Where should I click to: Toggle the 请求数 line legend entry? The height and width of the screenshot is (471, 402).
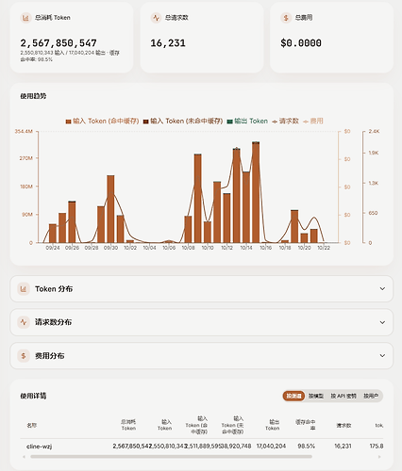coord(285,122)
